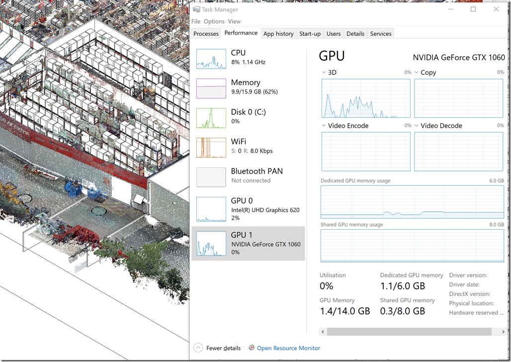Open the App history tab
Viewport: 511px width, 362px height.
coord(278,34)
